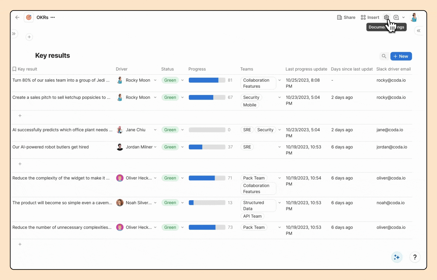Viewport: 437px width, 280px height.
Task: Expand teams dropdown in Pack Team row
Action: click(x=279, y=227)
